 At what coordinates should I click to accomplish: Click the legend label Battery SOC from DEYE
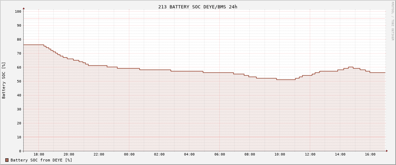click(41, 160)
